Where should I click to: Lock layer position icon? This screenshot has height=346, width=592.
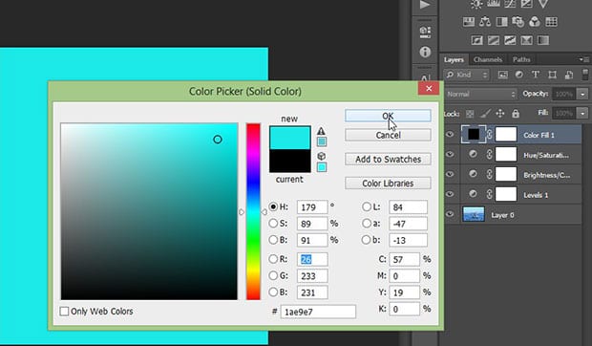click(500, 114)
